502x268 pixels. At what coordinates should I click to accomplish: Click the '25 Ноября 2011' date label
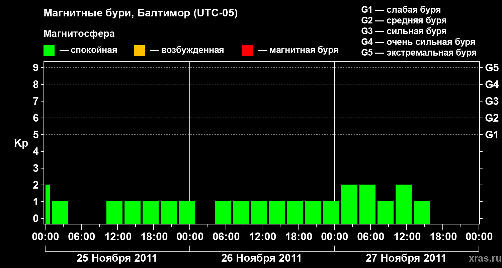tap(117, 258)
